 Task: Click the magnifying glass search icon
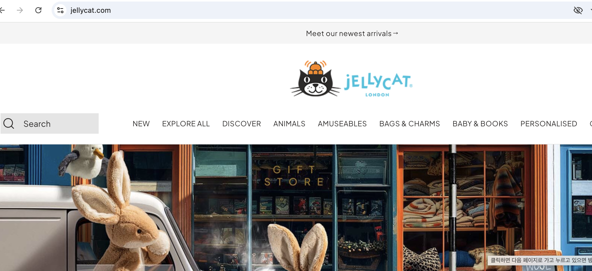pyautogui.click(x=9, y=123)
